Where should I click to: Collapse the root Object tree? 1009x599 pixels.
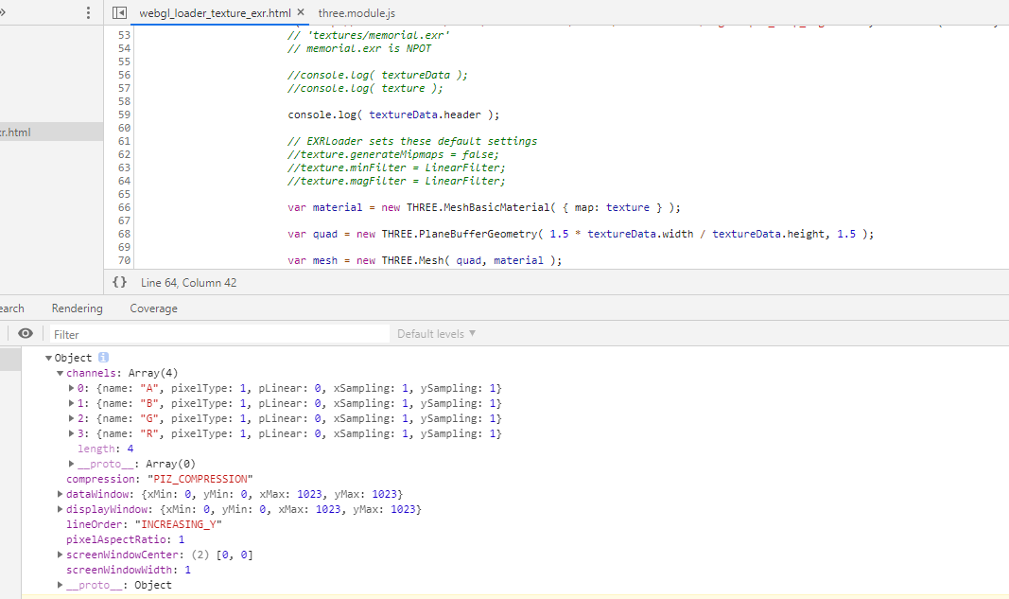pyautogui.click(x=48, y=358)
